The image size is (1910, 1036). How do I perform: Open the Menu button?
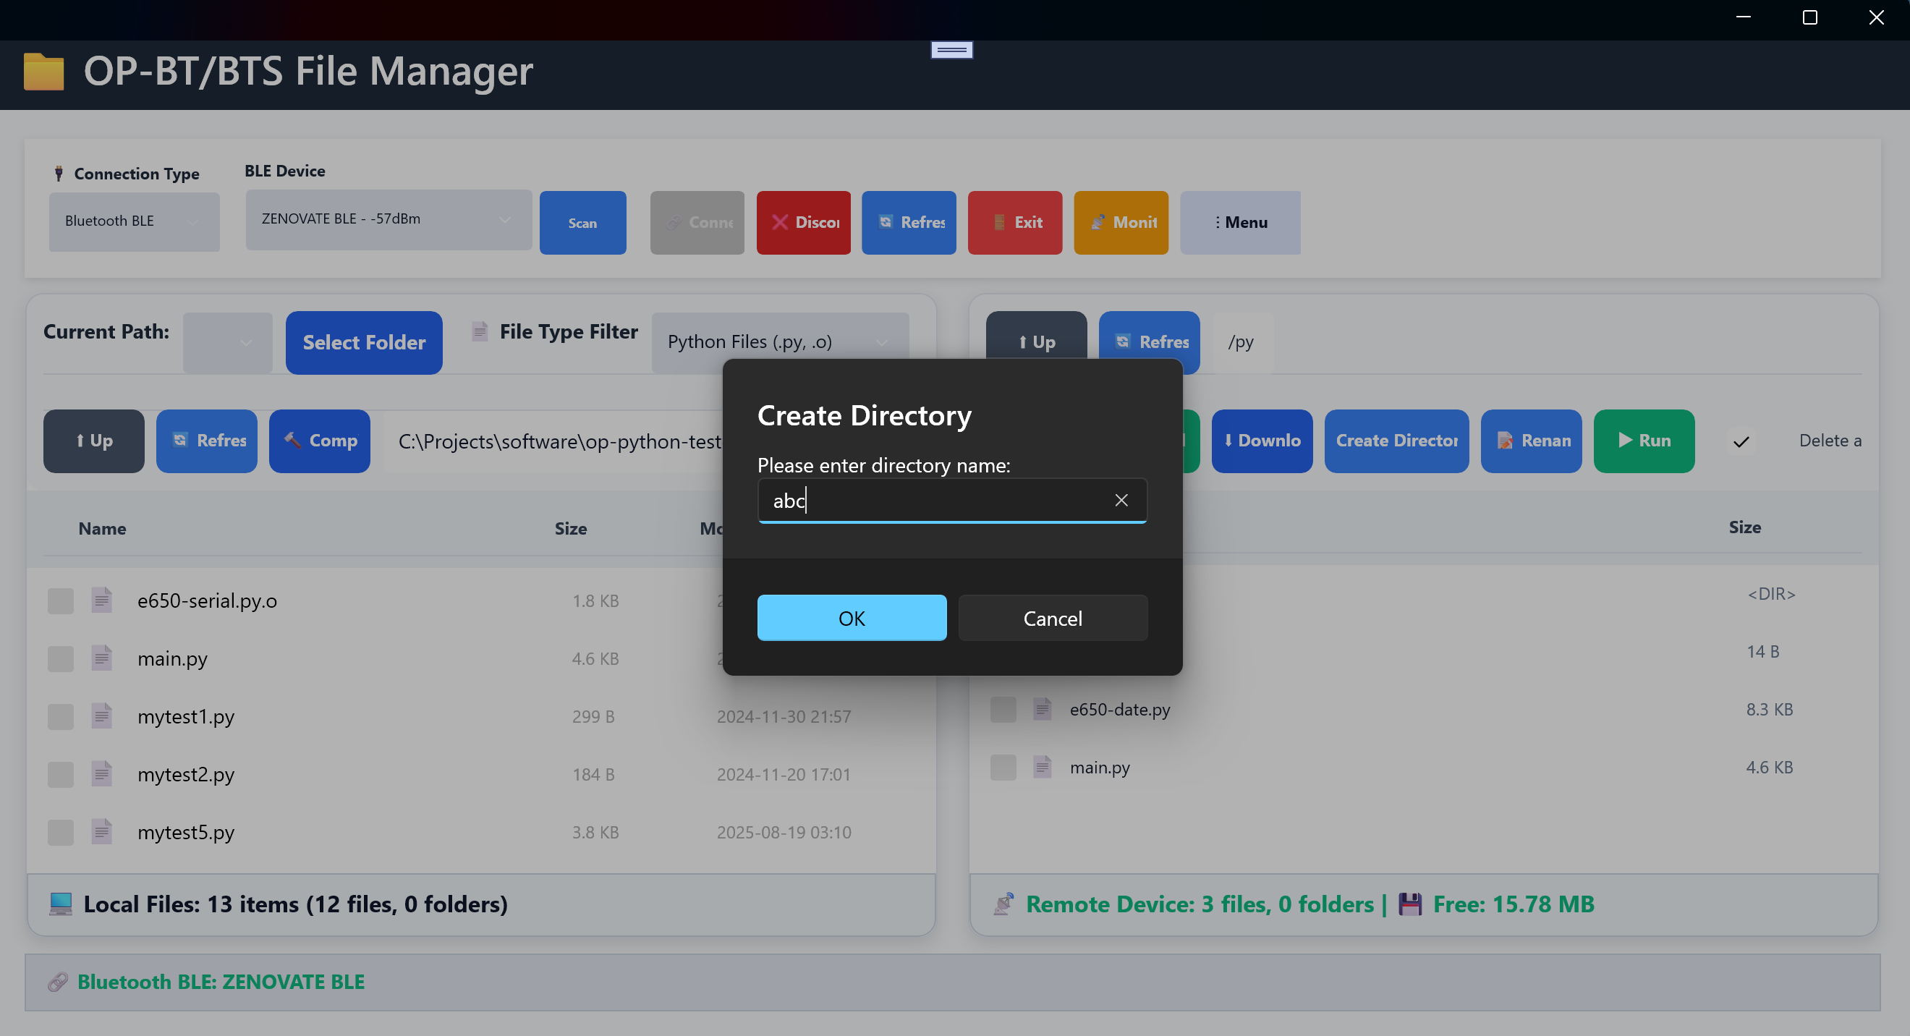click(1240, 221)
